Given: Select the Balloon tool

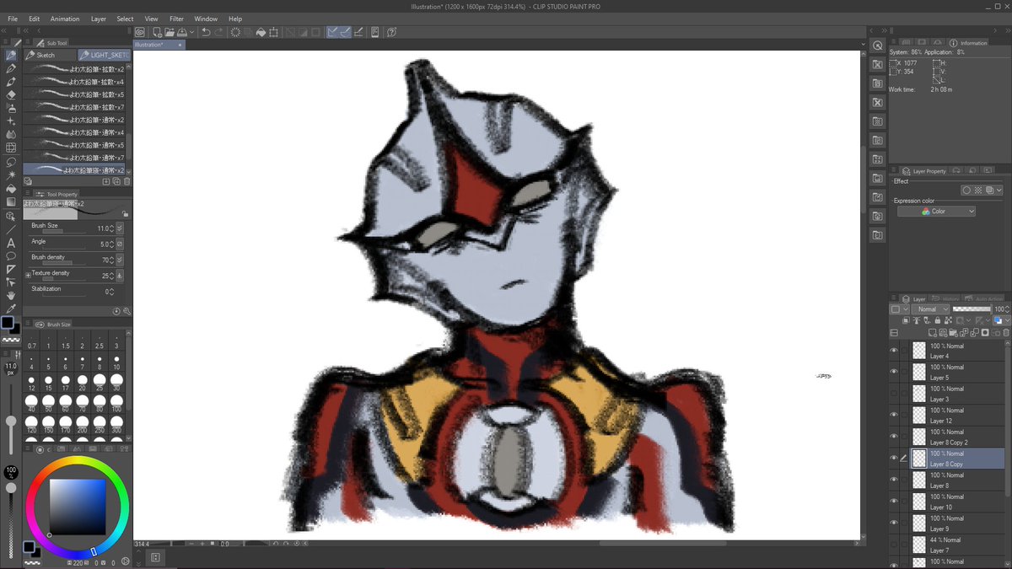Looking at the screenshot, I should click(11, 256).
